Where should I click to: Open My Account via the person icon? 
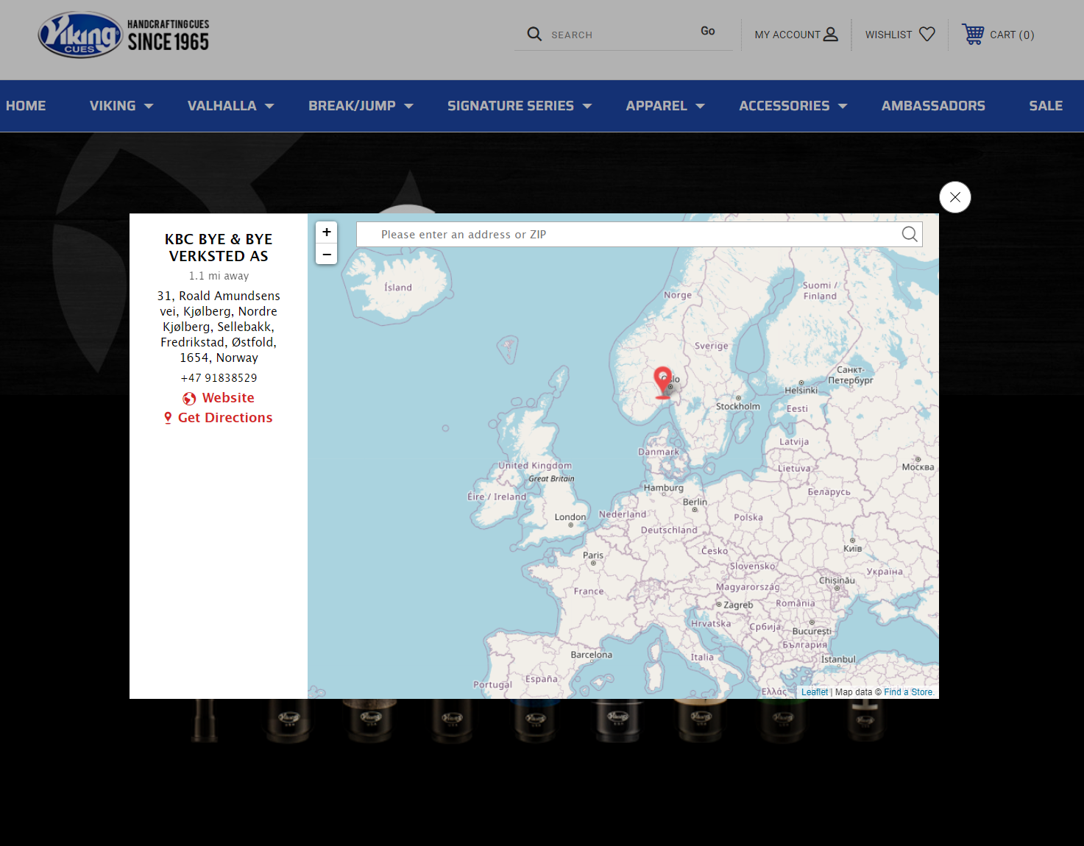coord(831,34)
